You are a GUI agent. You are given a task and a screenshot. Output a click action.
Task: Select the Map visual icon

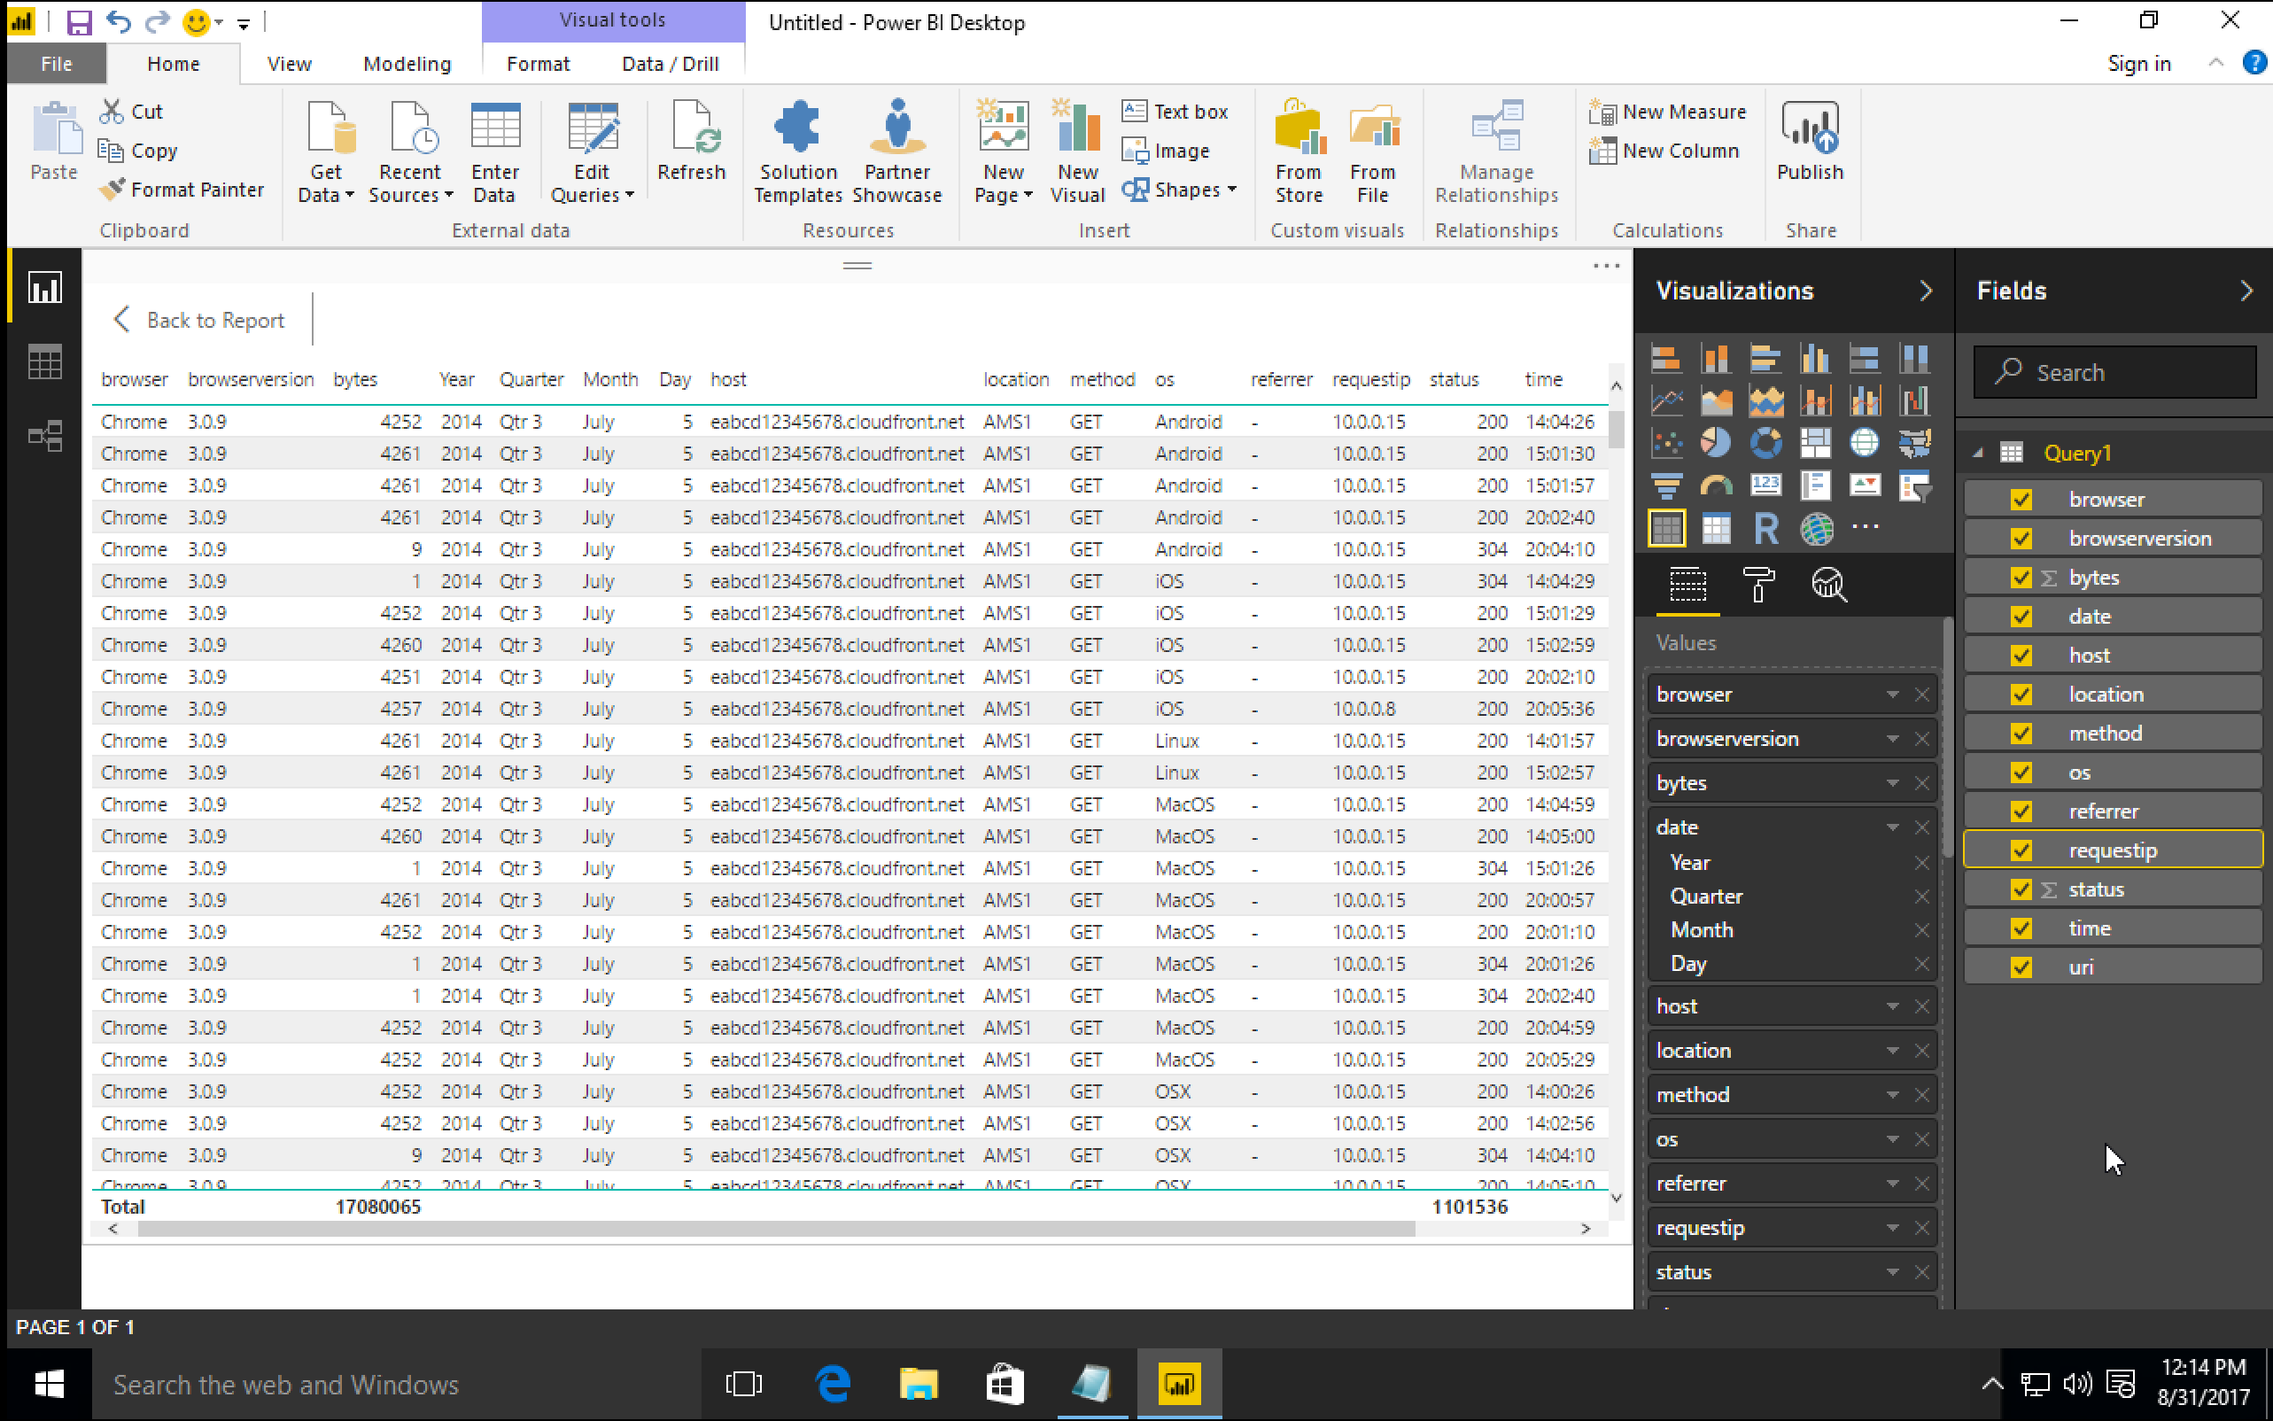pos(1865,442)
